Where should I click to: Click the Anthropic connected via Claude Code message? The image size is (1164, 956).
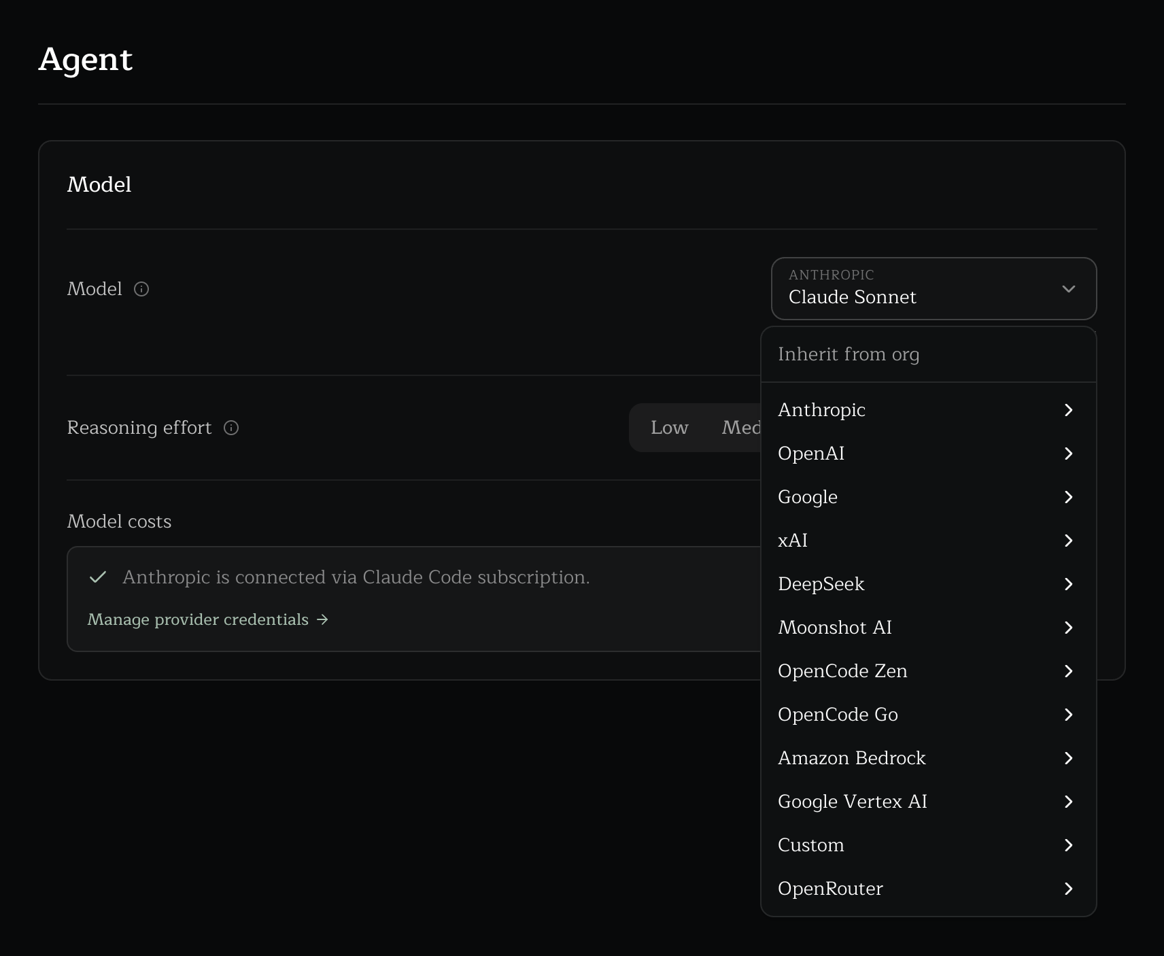pos(356,577)
